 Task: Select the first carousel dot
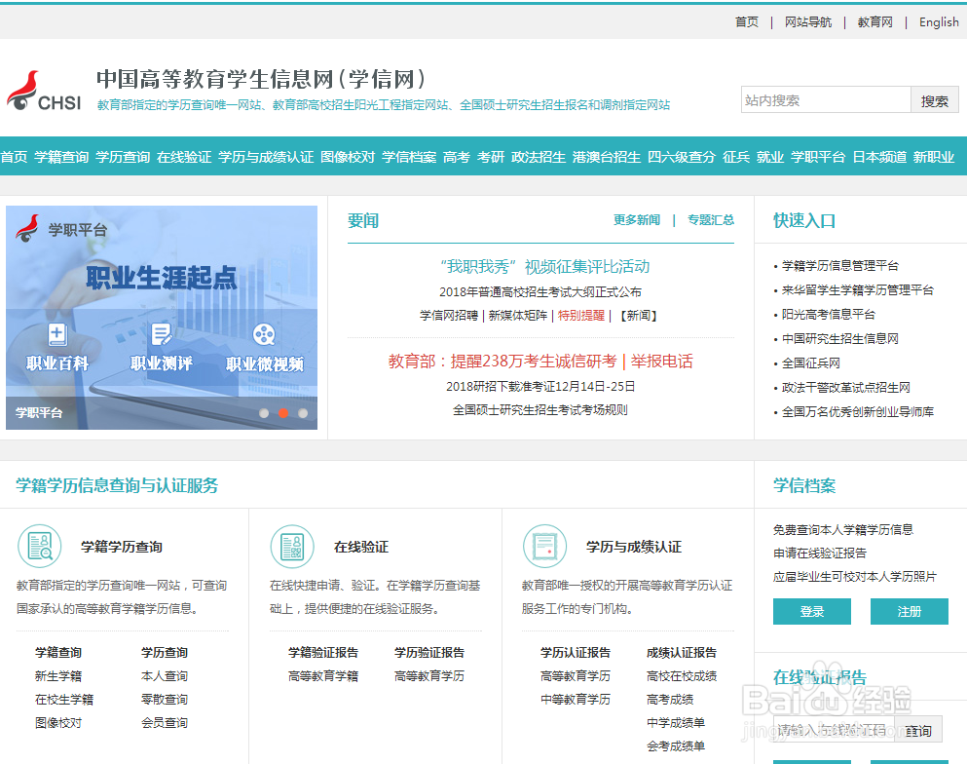tap(264, 413)
